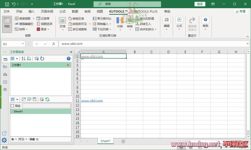The image size is (251, 150).
Task: Open the 粘贴到可见 dropdown arrow
Action: 90,24
